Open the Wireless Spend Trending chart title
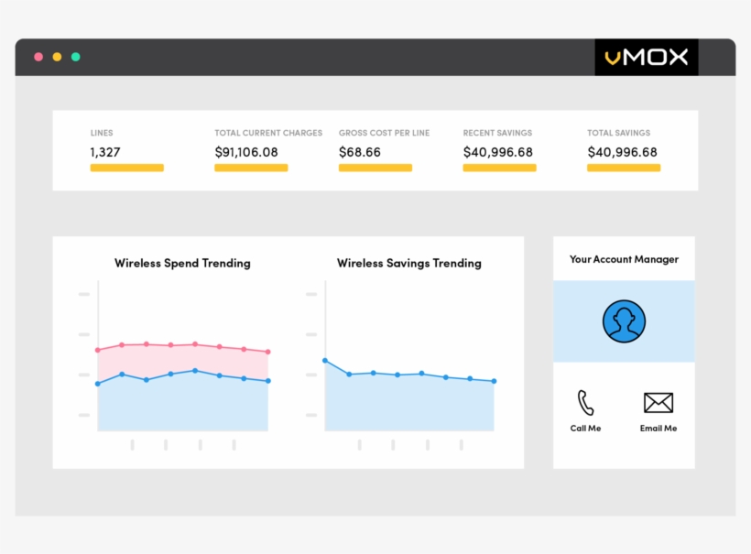The height and width of the screenshot is (554, 751). pos(182,263)
